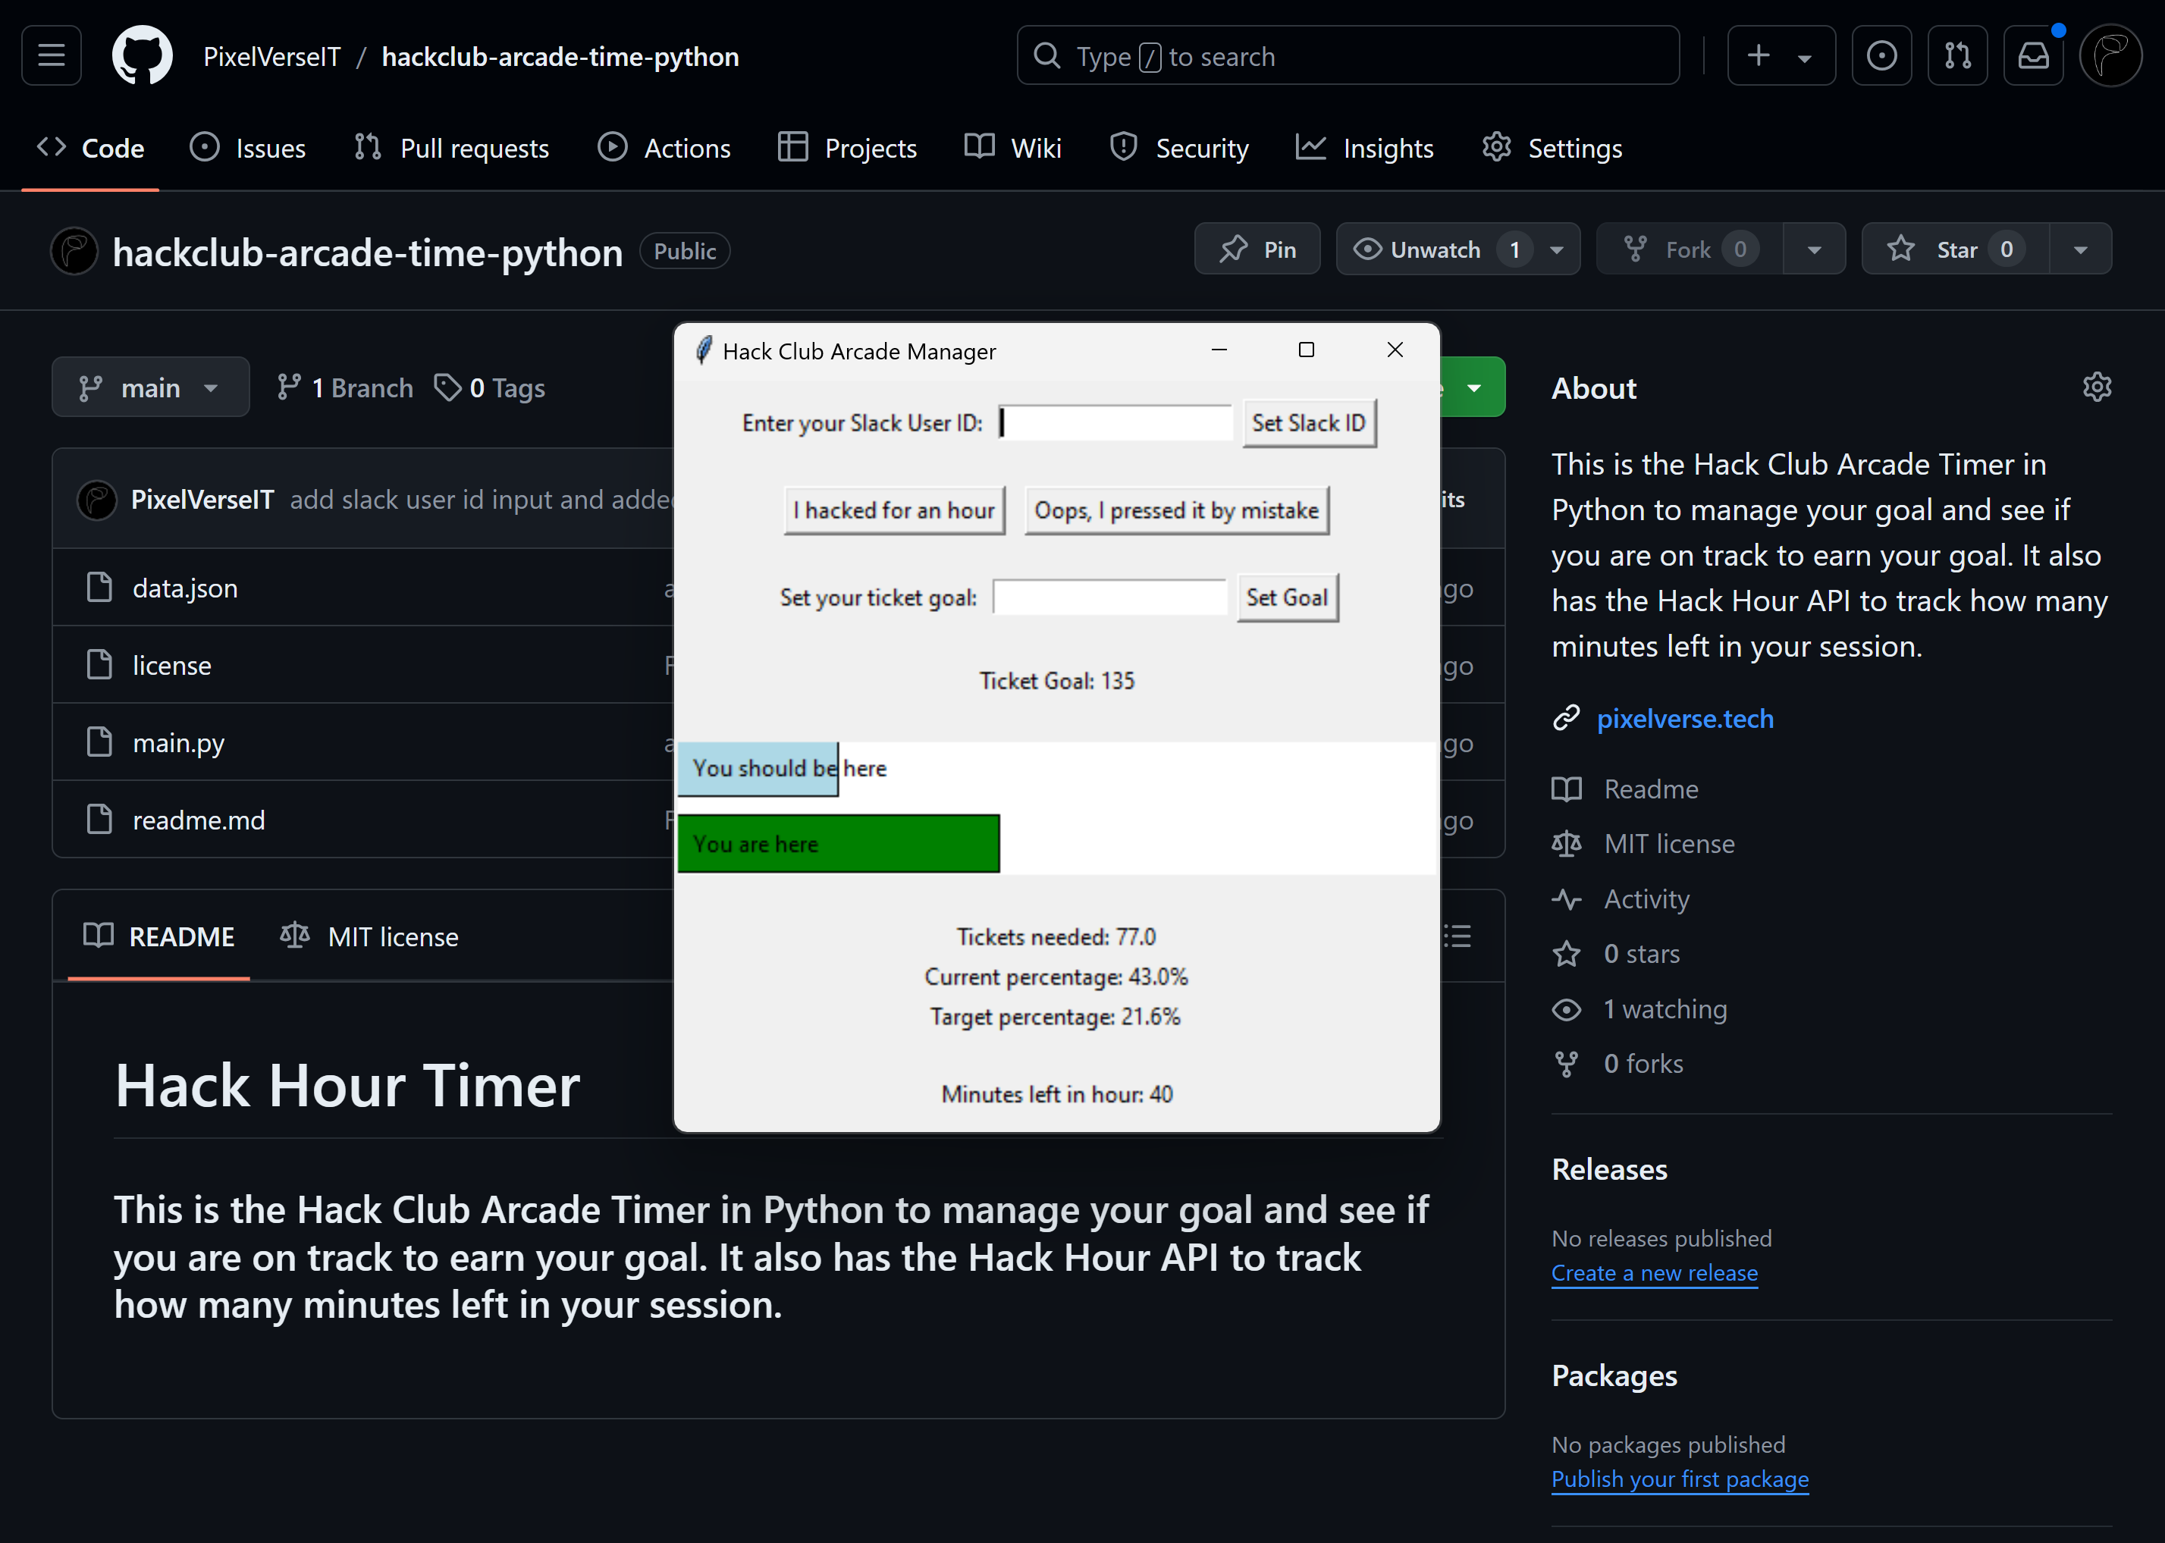Click the ticket goal input field
2165x1543 pixels.
[1109, 597]
